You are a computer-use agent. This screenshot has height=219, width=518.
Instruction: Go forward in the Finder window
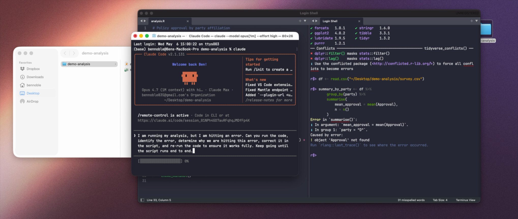point(74,53)
